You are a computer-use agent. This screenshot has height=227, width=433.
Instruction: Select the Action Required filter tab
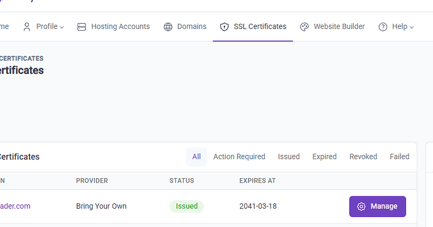(239, 157)
